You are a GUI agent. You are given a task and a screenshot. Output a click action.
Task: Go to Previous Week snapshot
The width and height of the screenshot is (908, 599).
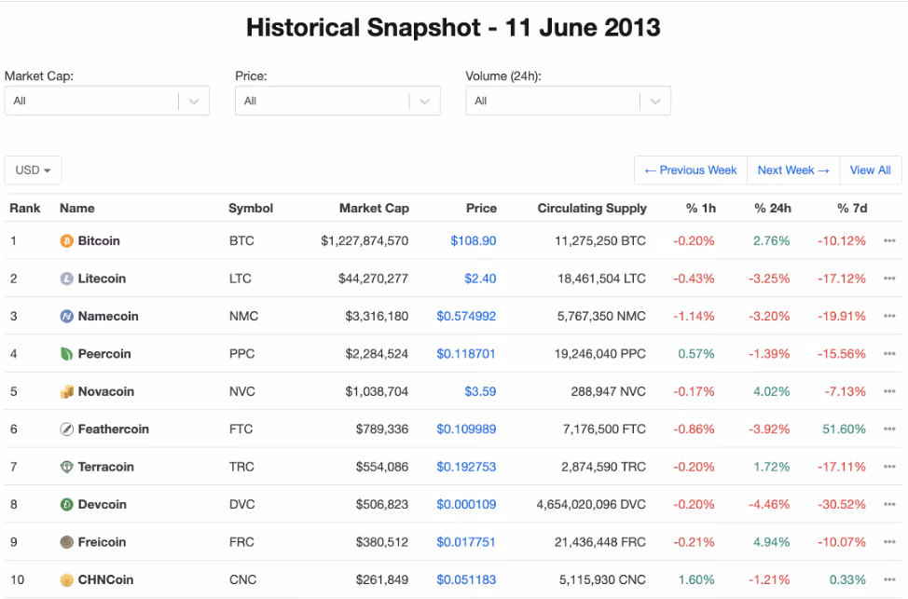pyautogui.click(x=691, y=170)
